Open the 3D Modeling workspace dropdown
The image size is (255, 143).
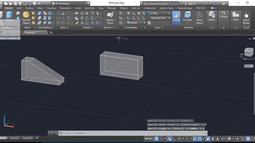click(69, 4)
